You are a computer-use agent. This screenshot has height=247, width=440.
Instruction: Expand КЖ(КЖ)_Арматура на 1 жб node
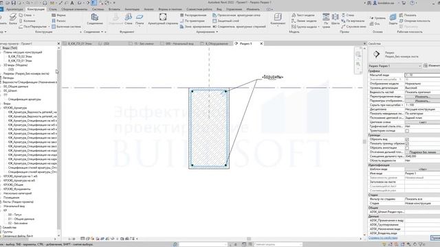[1, 176]
